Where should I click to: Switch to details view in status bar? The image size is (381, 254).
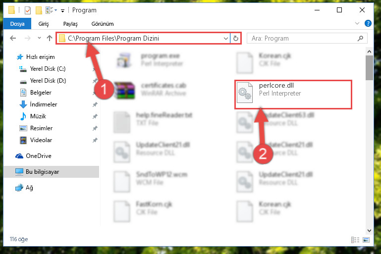pos(355,240)
